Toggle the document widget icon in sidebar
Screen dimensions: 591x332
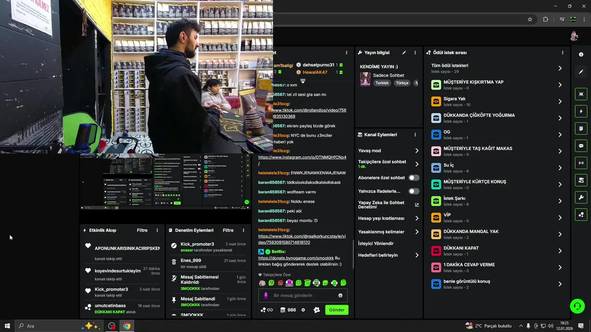[x=581, y=128]
